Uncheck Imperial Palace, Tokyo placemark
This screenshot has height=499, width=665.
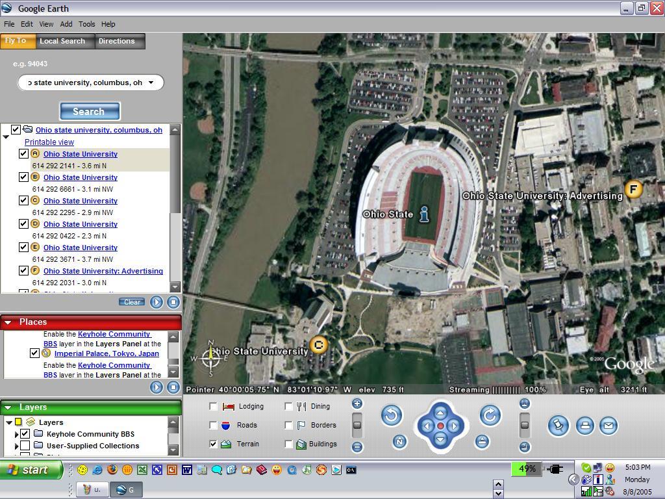34,353
